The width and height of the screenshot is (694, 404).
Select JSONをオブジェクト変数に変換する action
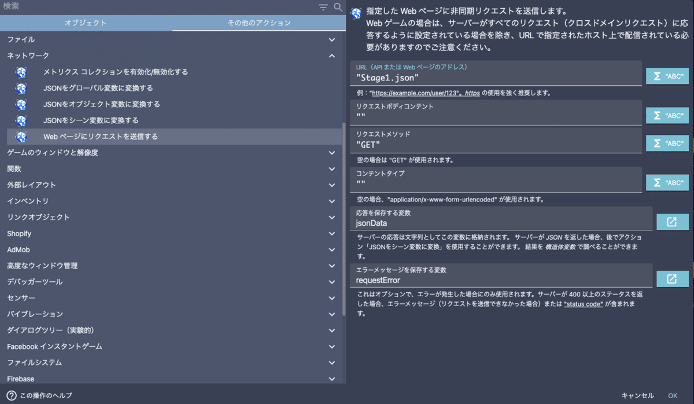(x=174, y=105)
